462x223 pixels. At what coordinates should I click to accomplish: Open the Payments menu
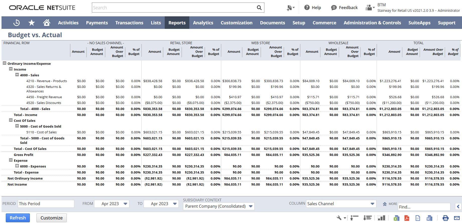tap(97, 23)
